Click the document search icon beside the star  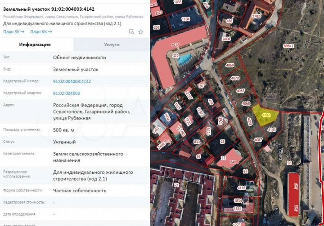point(131,32)
